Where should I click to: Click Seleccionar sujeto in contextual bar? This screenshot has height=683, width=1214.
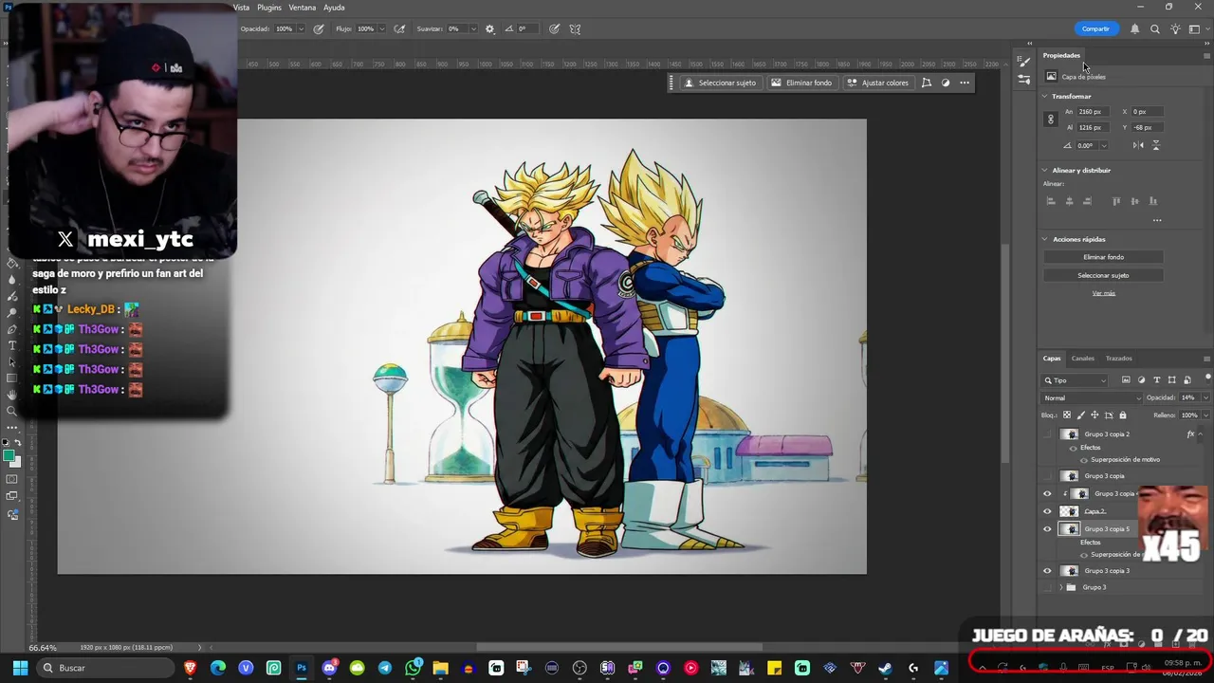point(721,83)
